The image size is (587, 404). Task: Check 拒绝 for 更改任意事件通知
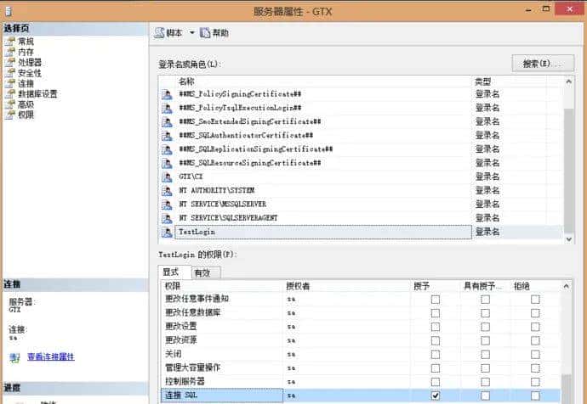[x=535, y=300]
